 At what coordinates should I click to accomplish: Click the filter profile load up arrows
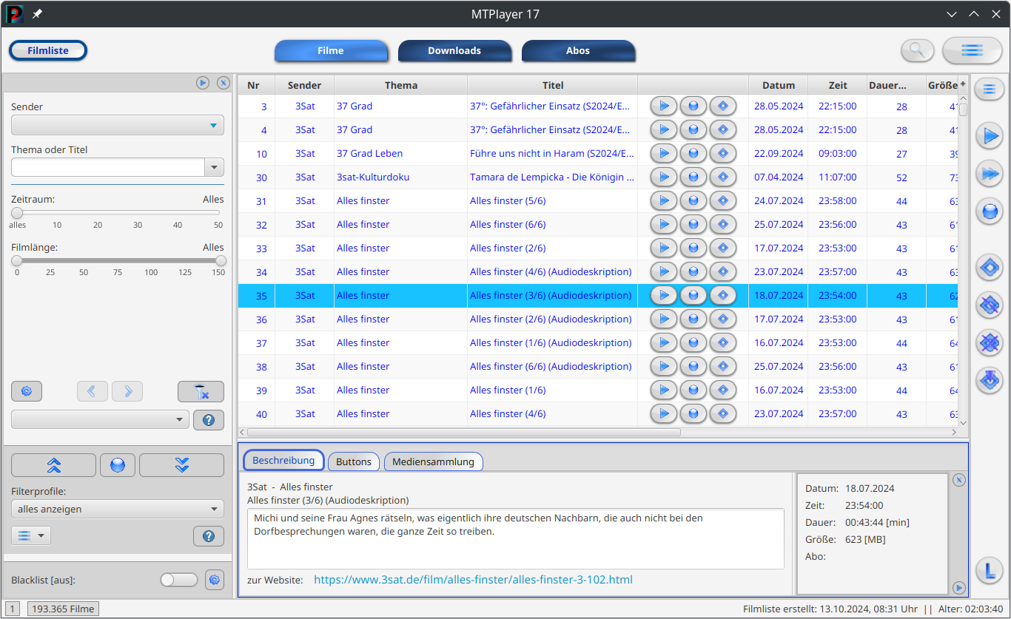click(53, 465)
